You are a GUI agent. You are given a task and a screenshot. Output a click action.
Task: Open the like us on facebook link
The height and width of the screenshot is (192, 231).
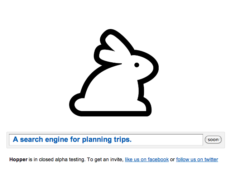147,159
